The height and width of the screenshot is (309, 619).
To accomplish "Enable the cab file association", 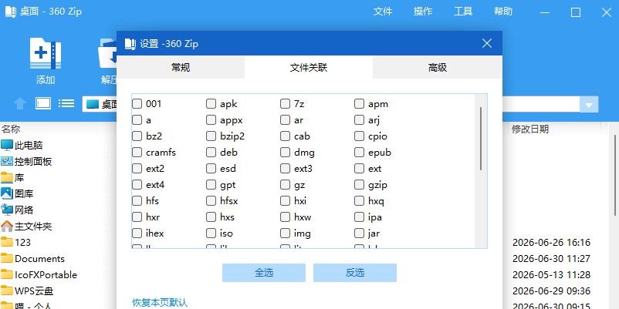I will pyautogui.click(x=285, y=136).
